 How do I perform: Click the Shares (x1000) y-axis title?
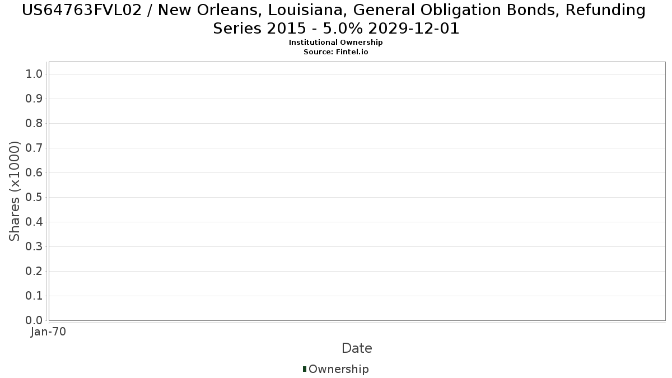pyautogui.click(x=15, y=191)
